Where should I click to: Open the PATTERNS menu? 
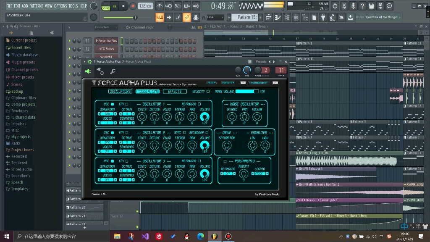coord(36,6)
